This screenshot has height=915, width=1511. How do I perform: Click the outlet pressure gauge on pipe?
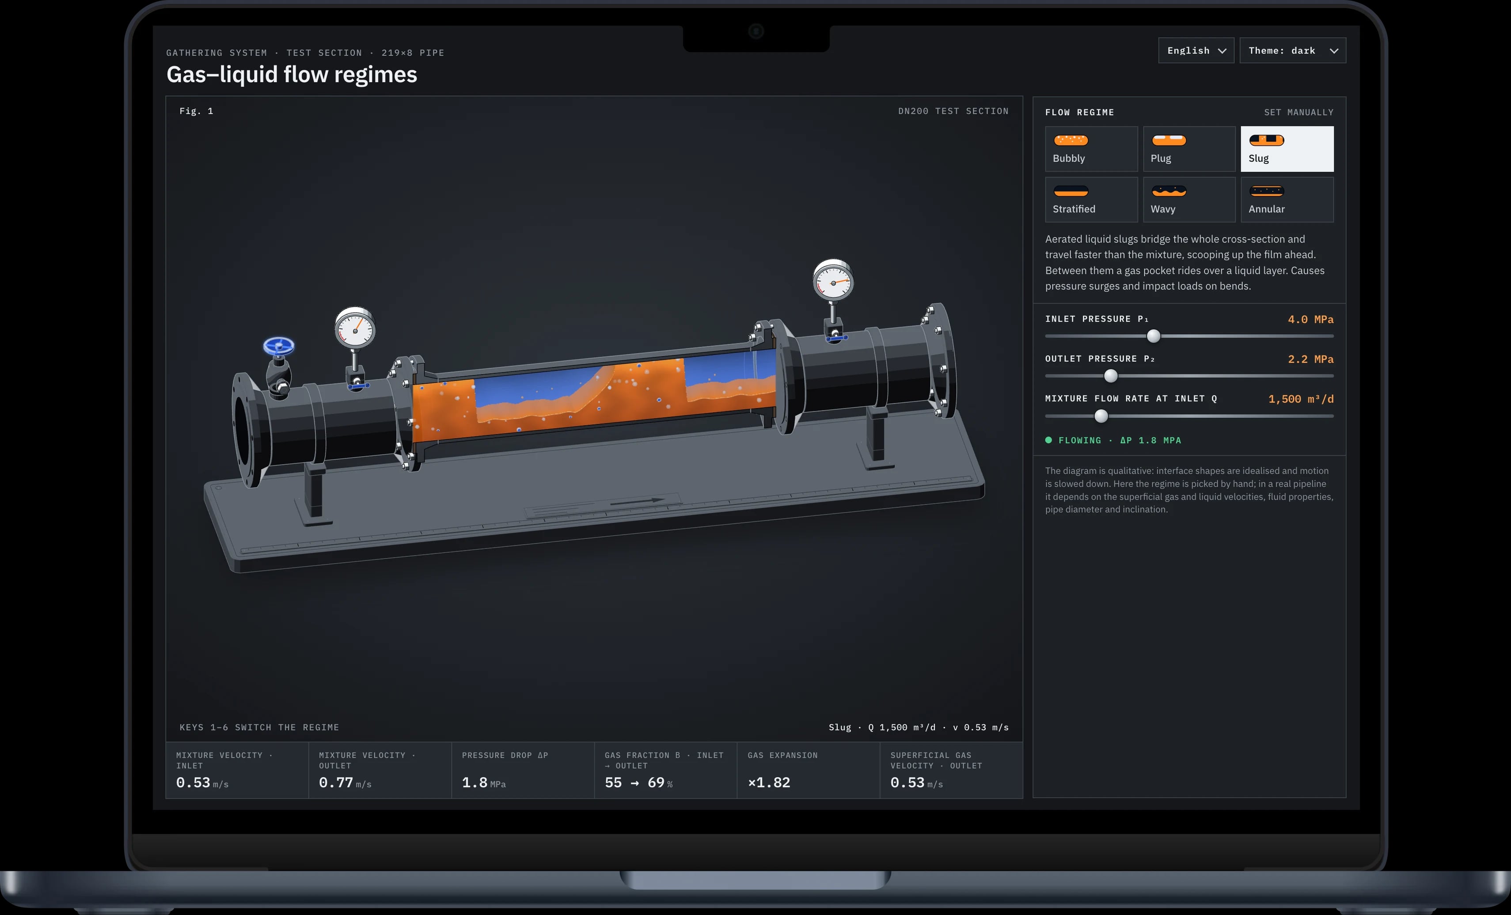[833, 281]
